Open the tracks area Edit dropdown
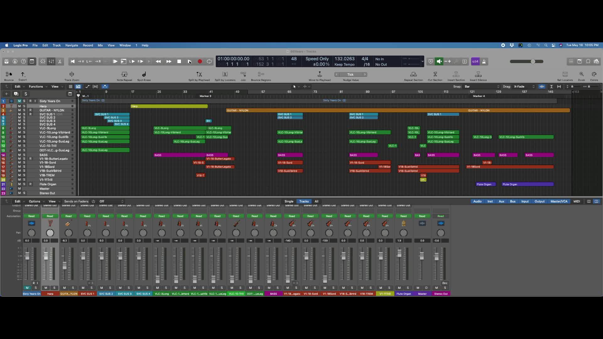Screen dimensions: 603x339 coord(19,87)
